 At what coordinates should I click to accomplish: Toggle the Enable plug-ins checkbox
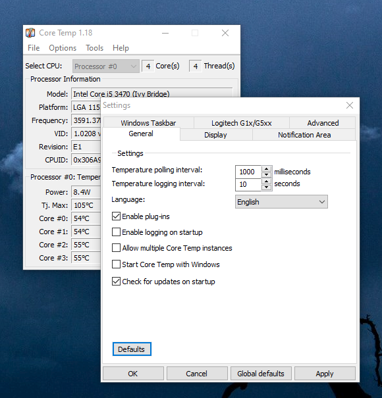click(x=116, y=216)
